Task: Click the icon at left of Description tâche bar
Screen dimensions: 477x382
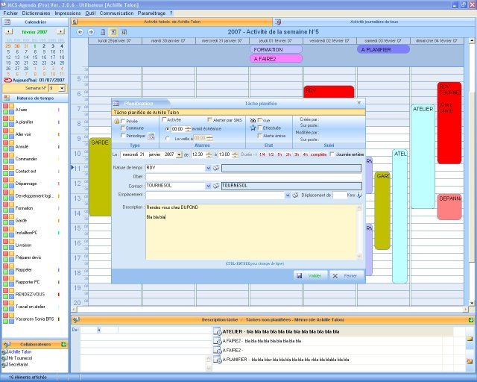Action: click(76, 320)
